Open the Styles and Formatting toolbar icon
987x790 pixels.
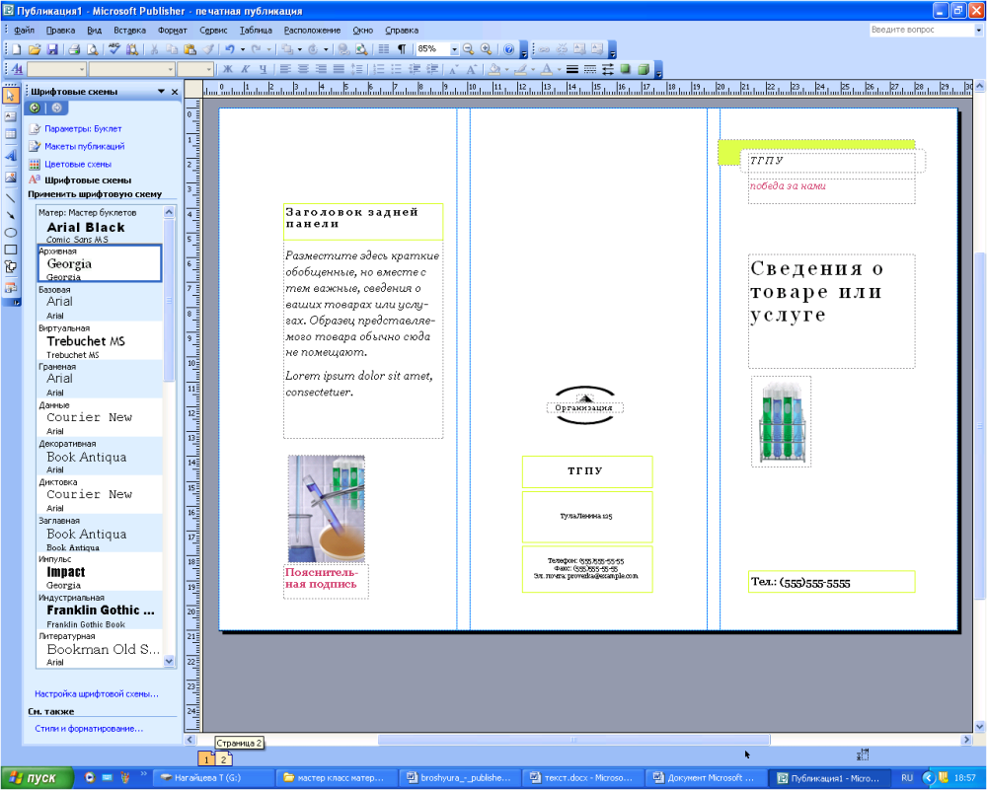pyautogui.click(x=17, y=69)
